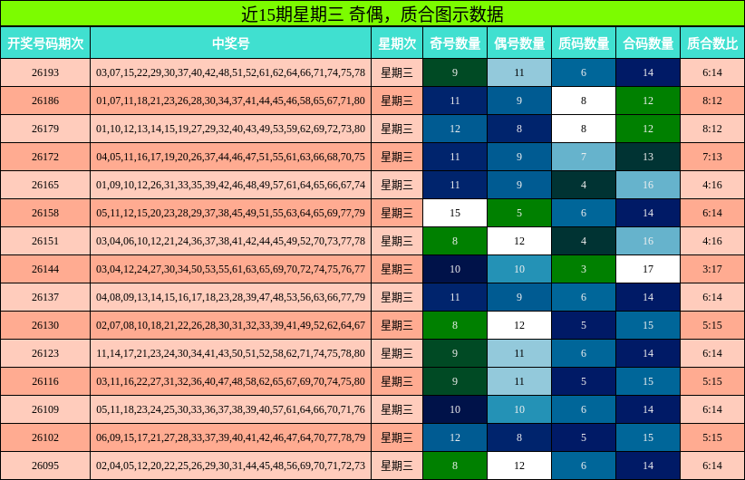745x480 pixels.
Task: Click the even count 12 in row 26151
Action: coord(519,241)
